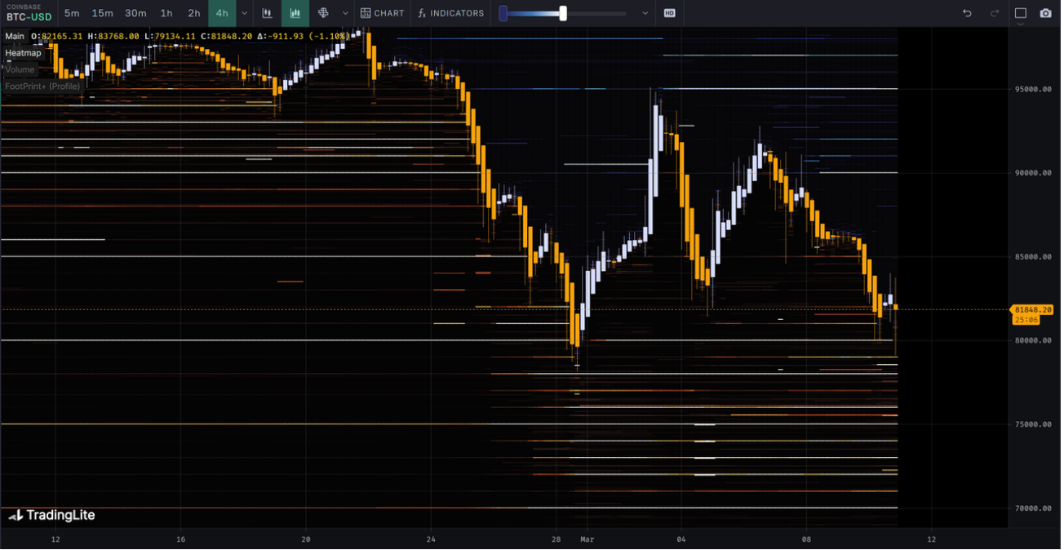Click the undo arrow icon
The height and width of the screenshot is (550, 1064).
tap(967, 13)
